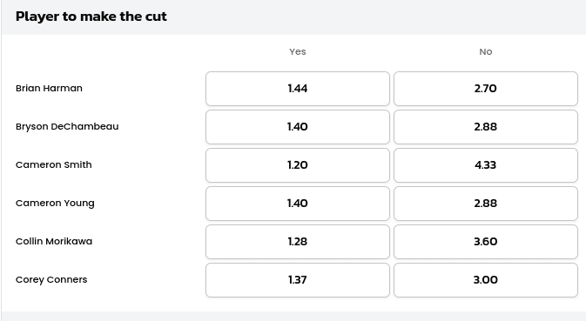586x321 pixels.
Task: Pick Bryson DeChambeau No at 2.88
Action: (x=486, y=127)
